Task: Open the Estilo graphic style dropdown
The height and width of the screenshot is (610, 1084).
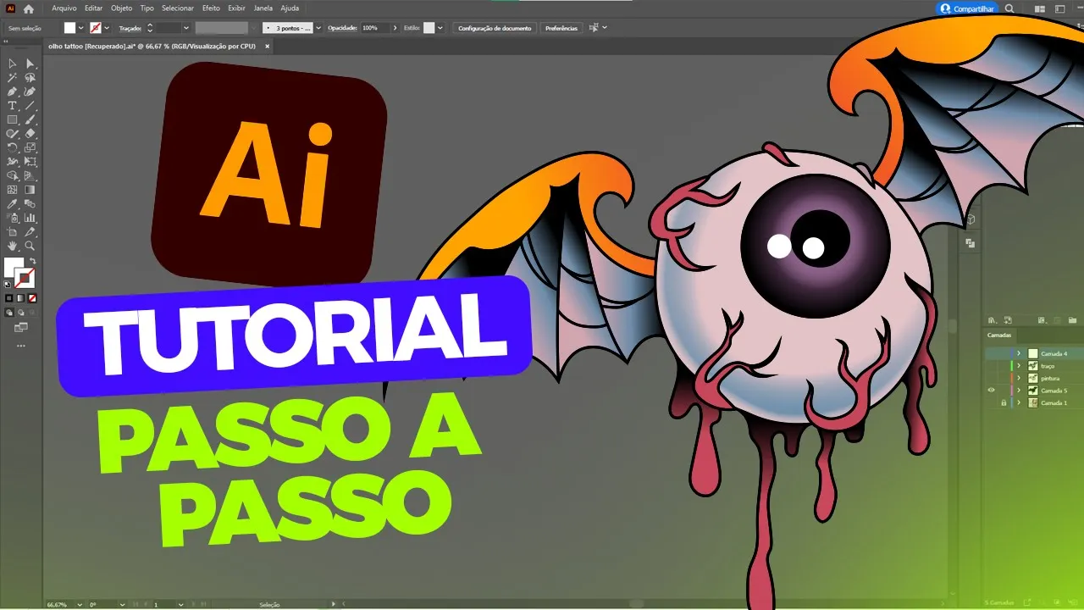Action: [440, 28]
